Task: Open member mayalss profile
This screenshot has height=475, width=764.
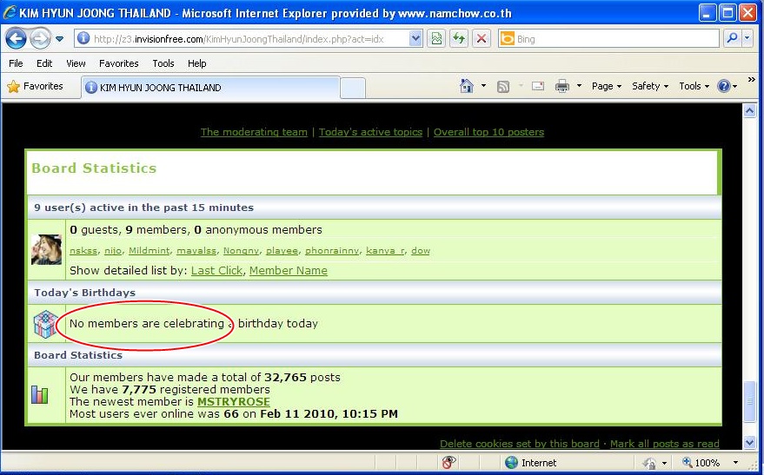Action: click(196, 251)
